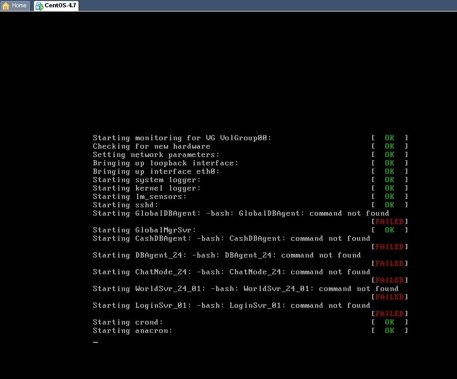The width and height of the screenshot is (457, 379).
Task: Click the 'Starting anacron' line
Action: coord(132,330)
